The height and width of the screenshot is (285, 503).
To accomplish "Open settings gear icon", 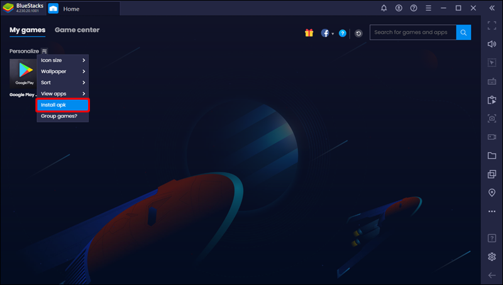I will pos(492,257).
